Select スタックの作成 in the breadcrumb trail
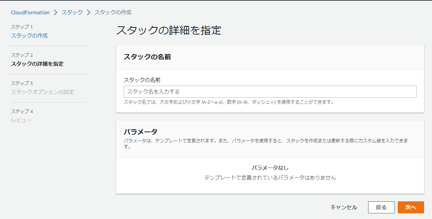432x219 pixels. pos(114,12)
